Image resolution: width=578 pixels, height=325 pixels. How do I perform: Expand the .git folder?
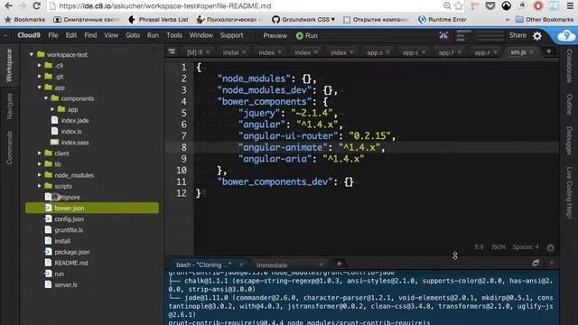pyautogui.click(x=39, y=76)
